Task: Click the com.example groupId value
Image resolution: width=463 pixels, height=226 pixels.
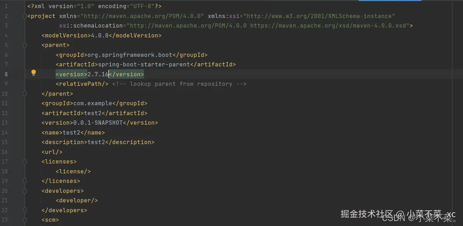Action: (x=92, y=103)
